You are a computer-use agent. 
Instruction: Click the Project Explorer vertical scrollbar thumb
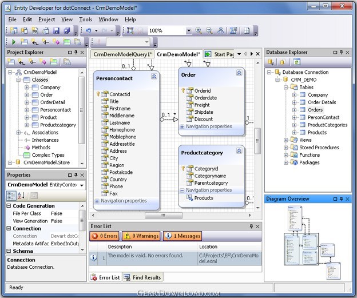(x=82, y=110)
